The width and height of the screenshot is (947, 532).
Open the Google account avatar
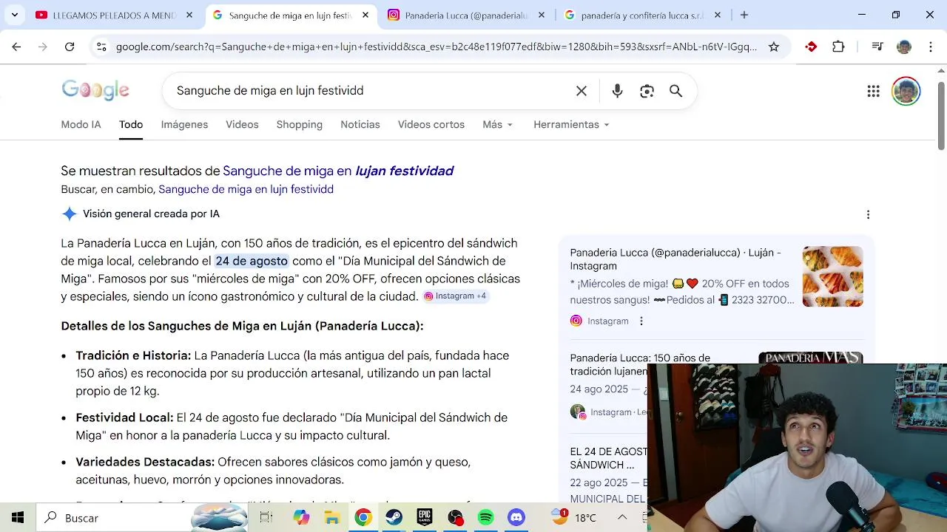pos(906,91)
